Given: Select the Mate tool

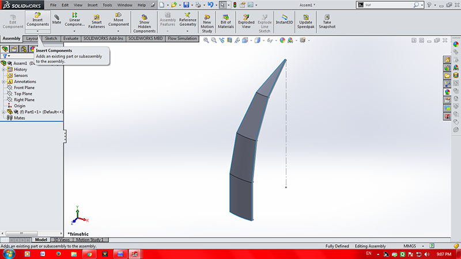Looking at the screenshot, I should coord(56,20).
